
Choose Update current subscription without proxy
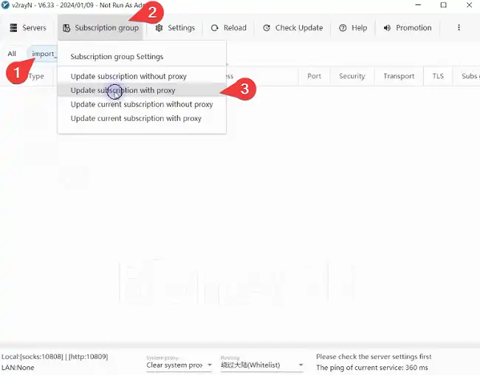point(142,104)
